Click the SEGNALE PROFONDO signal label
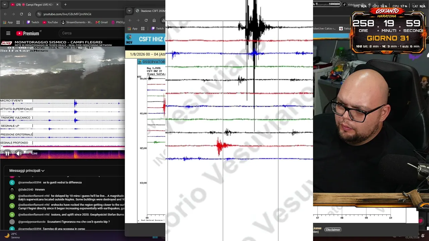Screen dimensions: 429x241 click(14, 143)
